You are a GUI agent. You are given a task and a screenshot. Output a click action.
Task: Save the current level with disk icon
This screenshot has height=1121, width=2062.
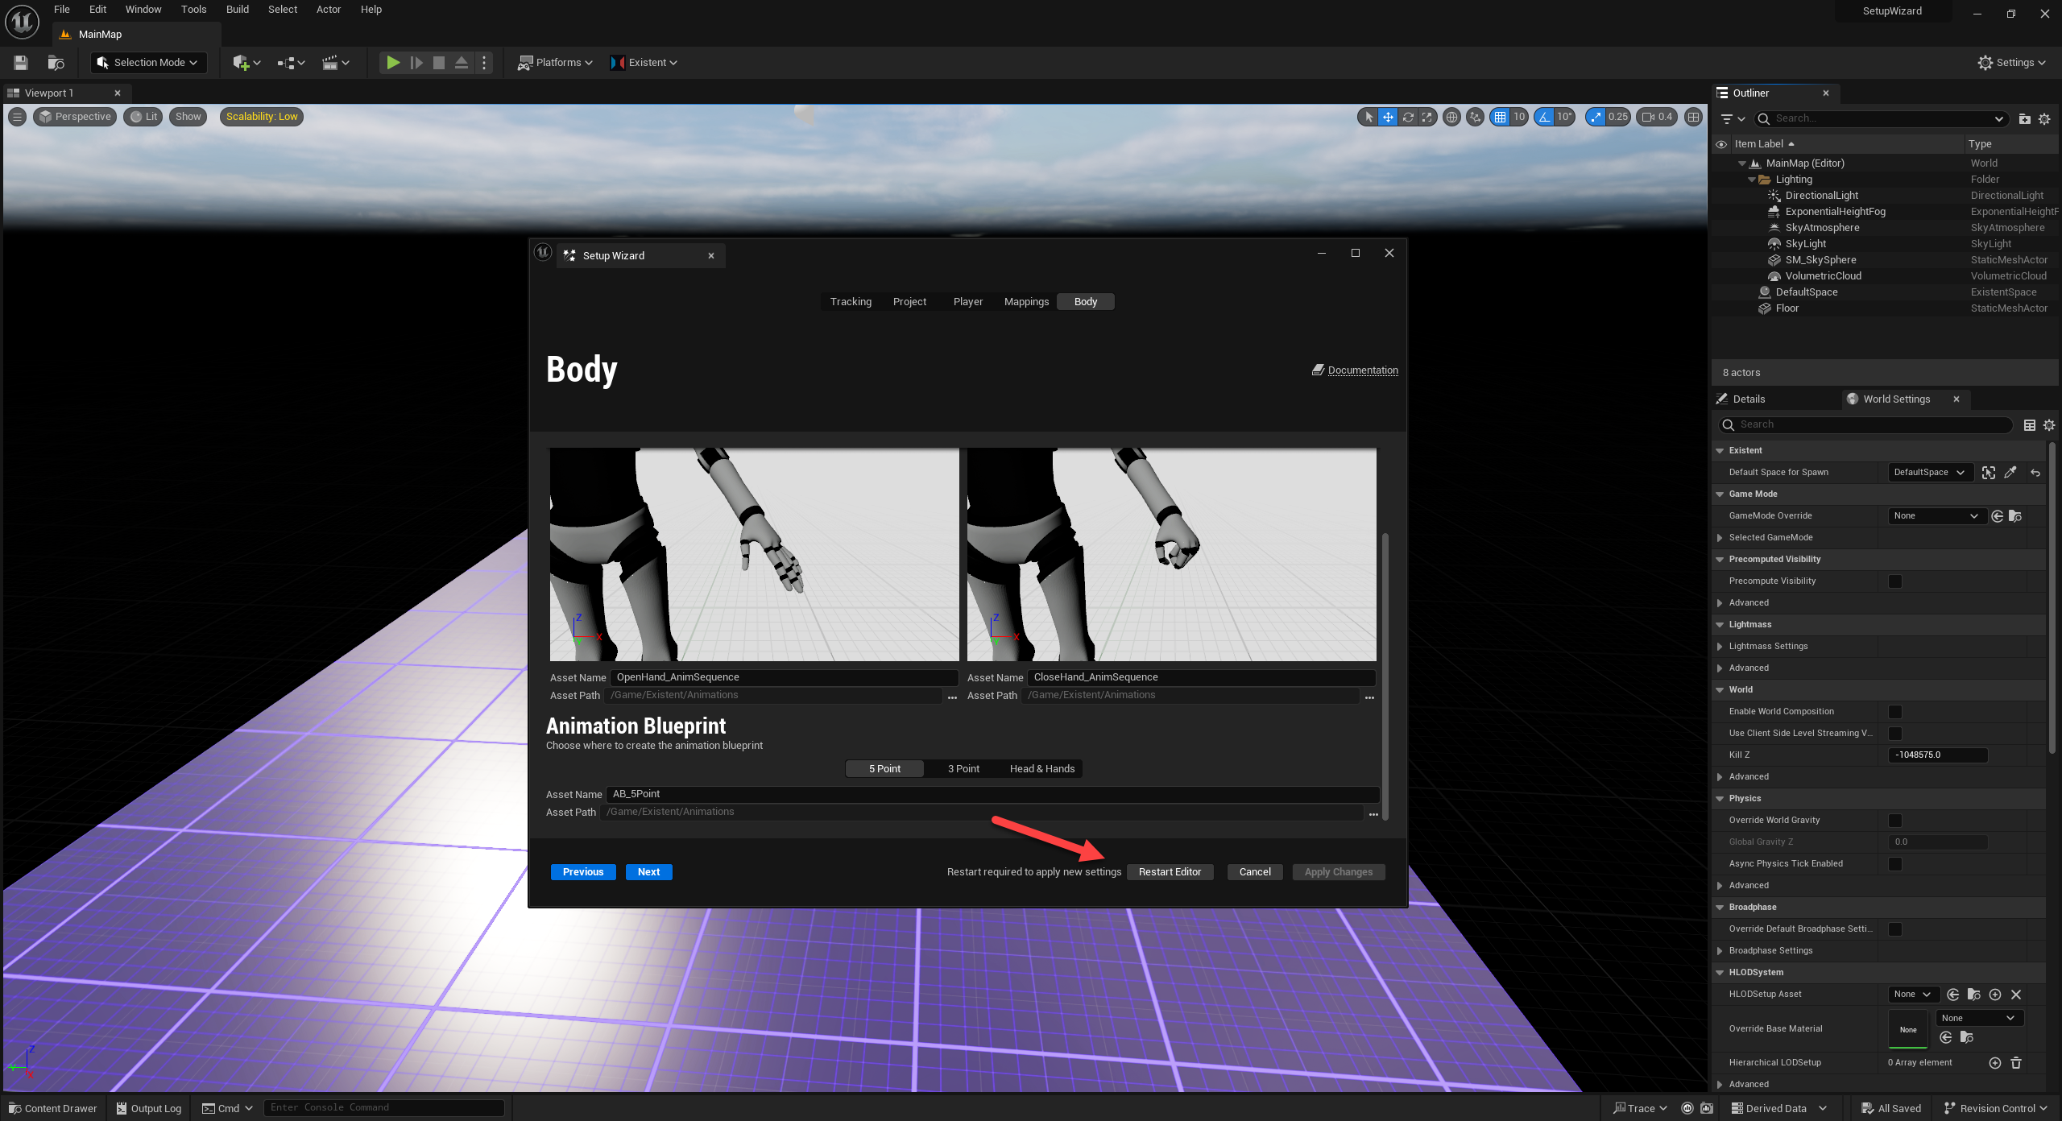(21, 63)
